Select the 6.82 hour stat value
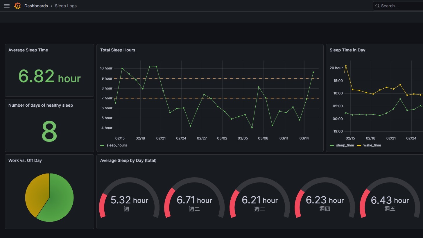This screenshot has height=238, width=423. tap(49, 76)
